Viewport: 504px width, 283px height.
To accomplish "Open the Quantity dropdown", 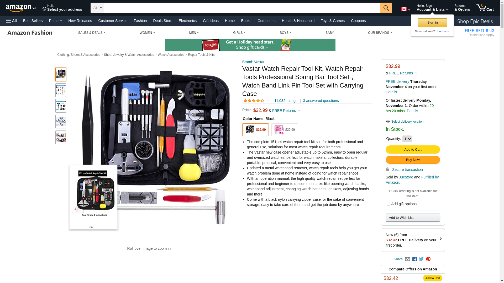I will coord(407,139).
